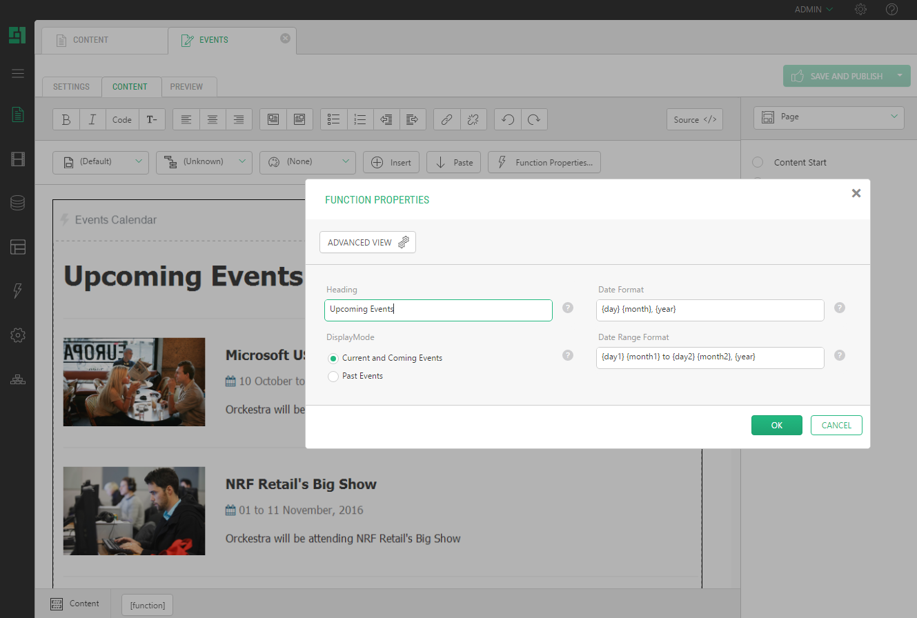Open the settings gear in top bar
This screenshot has height=618, width=917.
(x=860, y=10)
